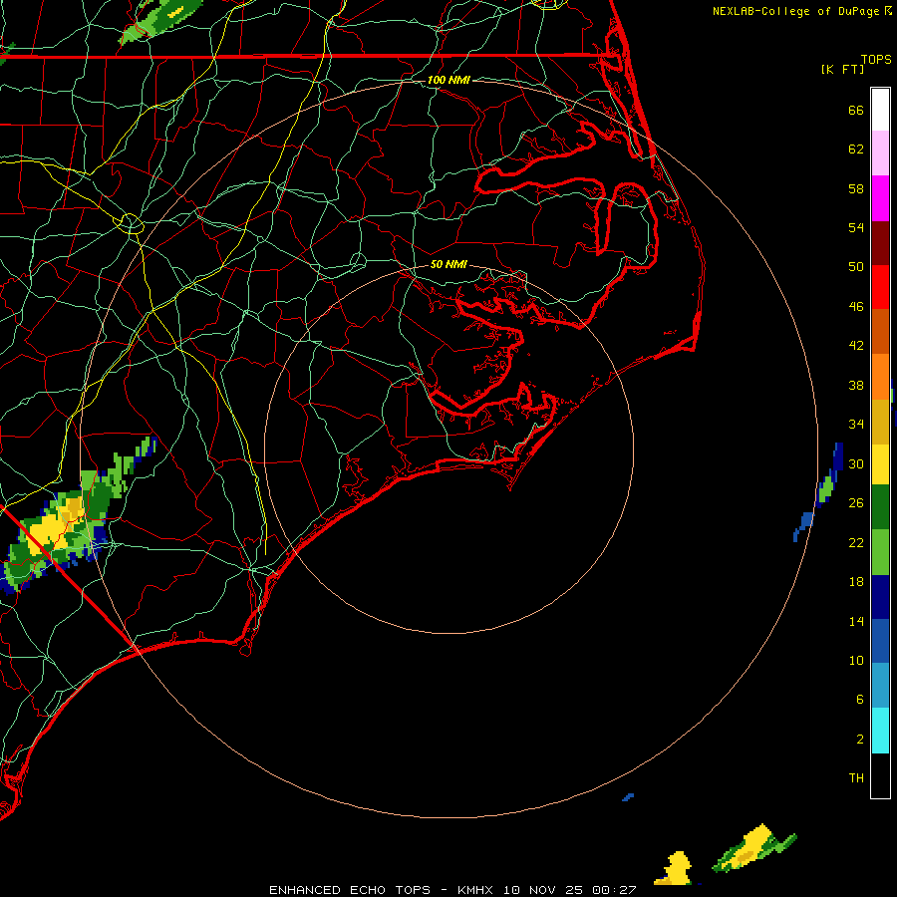This screenshot has height=897, width=897.
Task: Click the legend value 6
Action: [859, 700]
